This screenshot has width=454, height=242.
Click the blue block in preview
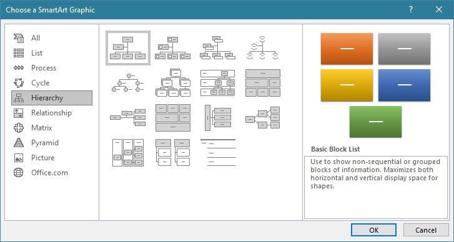(404, 85)
